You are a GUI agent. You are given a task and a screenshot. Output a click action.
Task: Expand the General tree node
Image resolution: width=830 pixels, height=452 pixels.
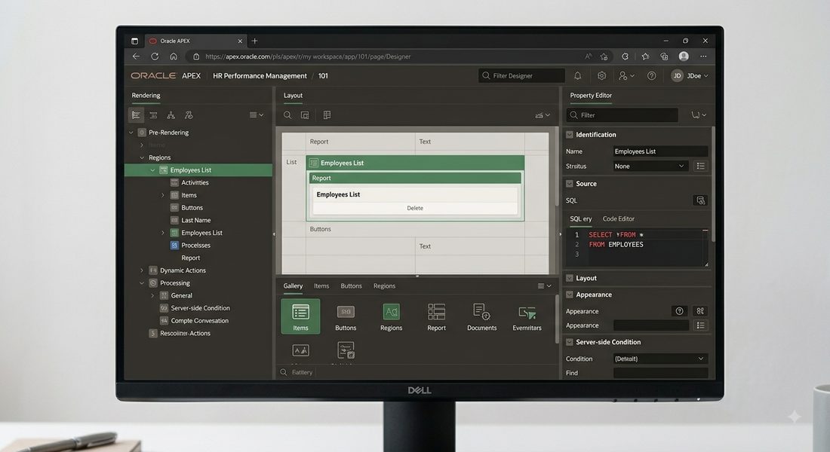pos(152,295)
